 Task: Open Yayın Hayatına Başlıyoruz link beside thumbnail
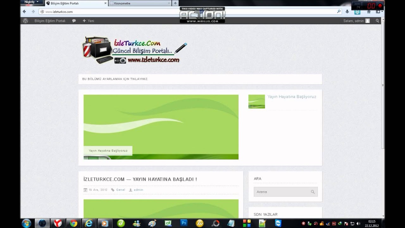coord(292,97)
